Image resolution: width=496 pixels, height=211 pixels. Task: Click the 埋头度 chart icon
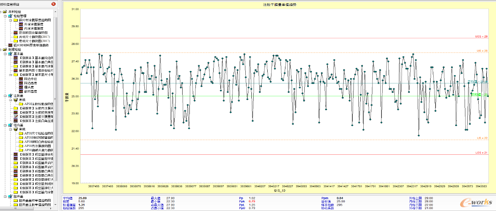[x=21, y=87]
